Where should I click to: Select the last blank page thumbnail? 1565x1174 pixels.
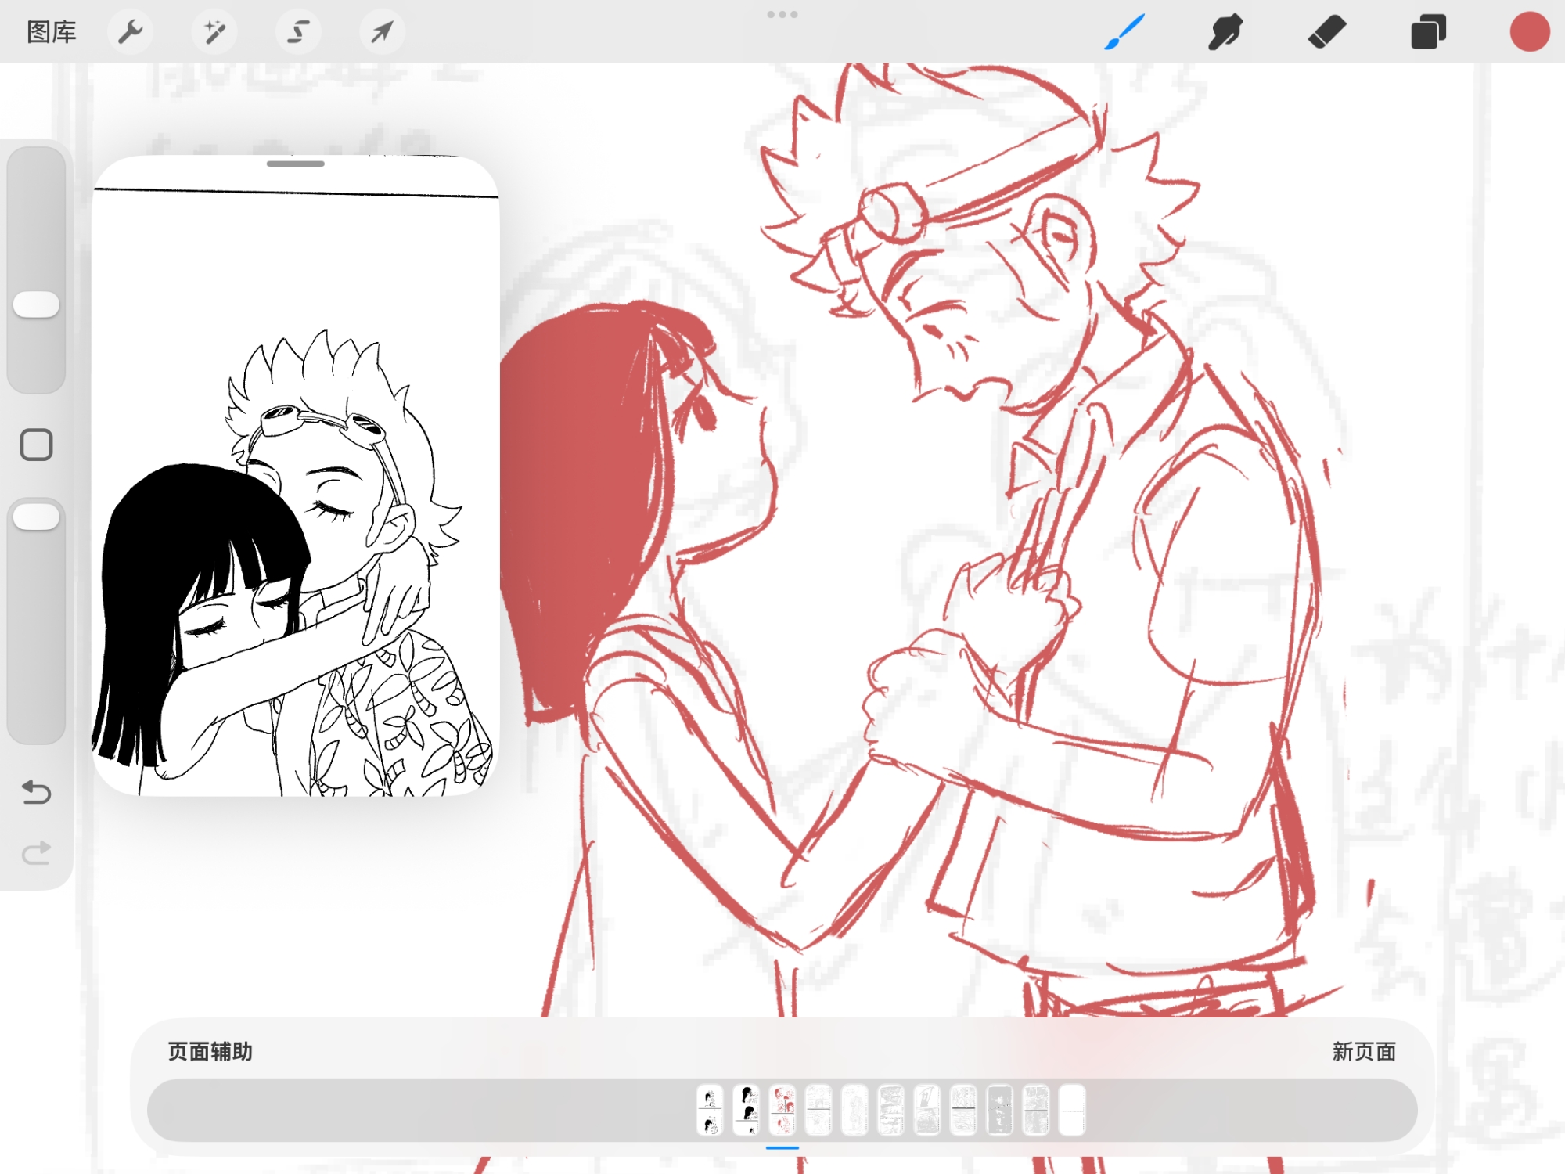click(1072, 1109)
